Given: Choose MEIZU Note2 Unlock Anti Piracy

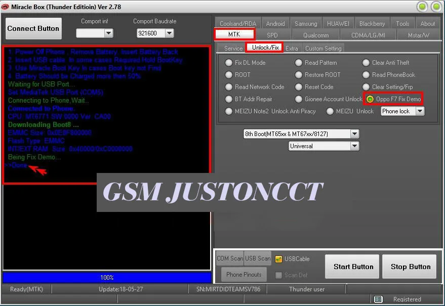Looking at the screenshot, I should (x=229, y=111).
